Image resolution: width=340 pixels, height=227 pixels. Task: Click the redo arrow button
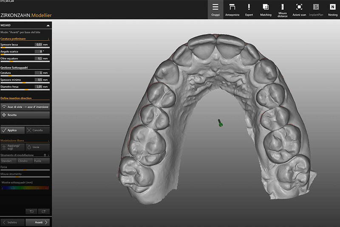coord(43,211)
